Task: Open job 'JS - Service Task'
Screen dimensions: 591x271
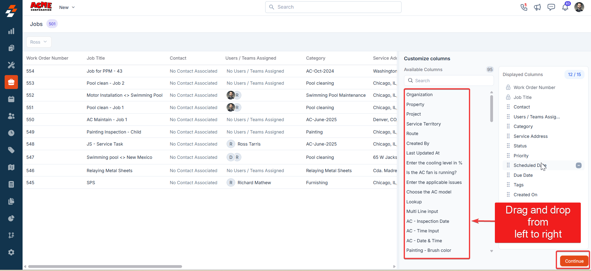Action: (x=105, y=144)
